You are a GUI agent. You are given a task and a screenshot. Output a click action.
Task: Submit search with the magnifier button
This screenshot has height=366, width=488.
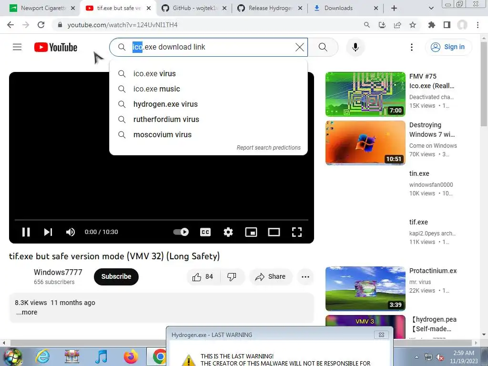point(323,47)
